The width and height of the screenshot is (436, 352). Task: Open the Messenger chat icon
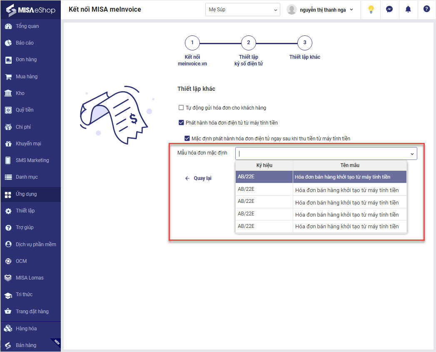pyautogui.click(x=389, y=9)
